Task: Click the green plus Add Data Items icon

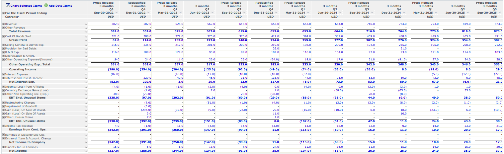Action: point(46,5)
